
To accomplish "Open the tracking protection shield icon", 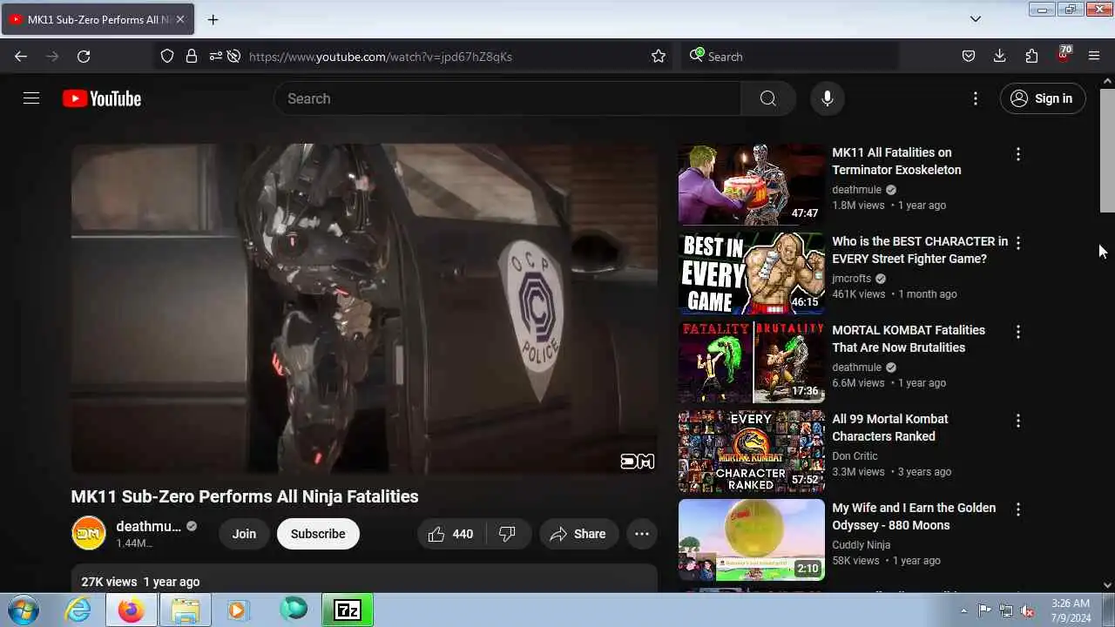I will pyautogui.click(x=167, y=57).
